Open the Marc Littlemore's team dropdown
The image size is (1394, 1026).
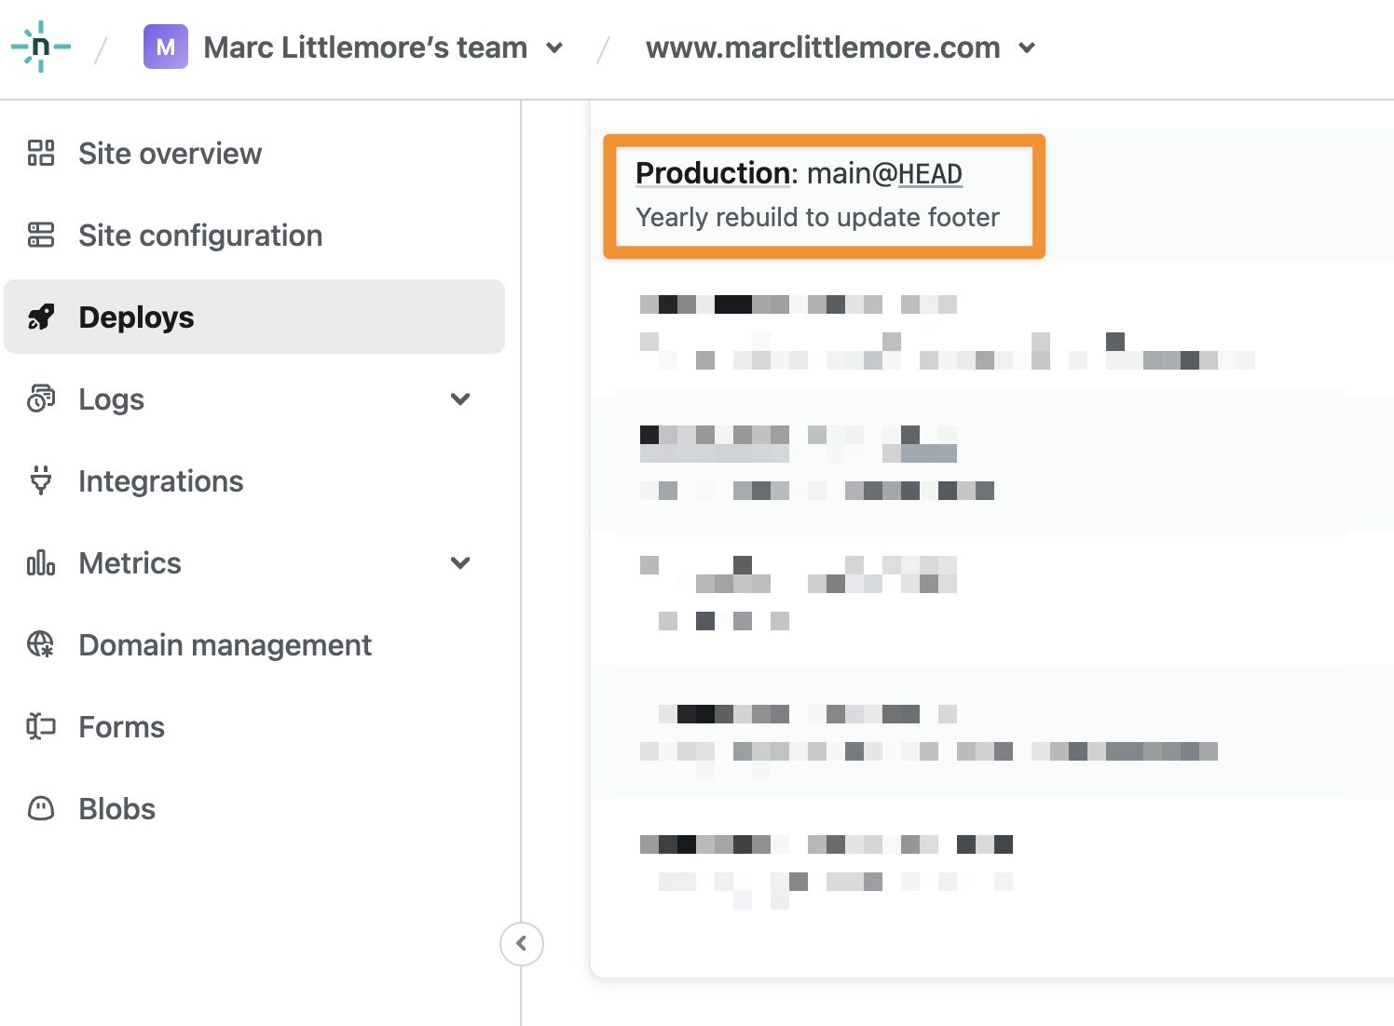(554, 48)
